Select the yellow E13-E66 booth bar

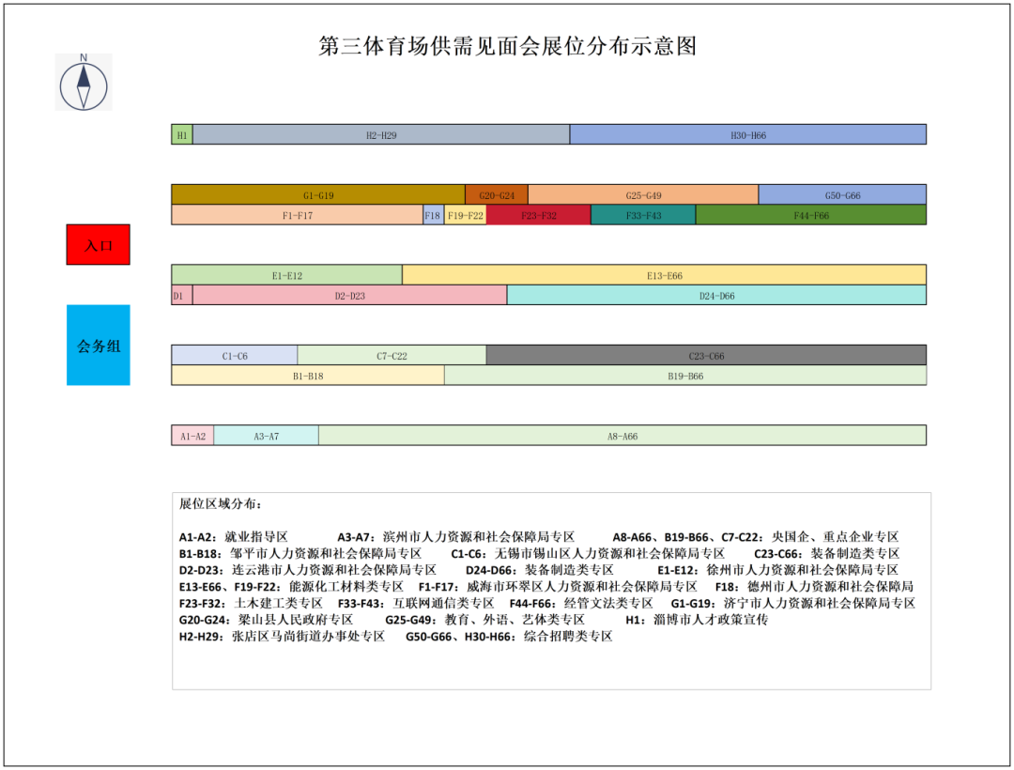pyautogui.click(x=664, y=275)
